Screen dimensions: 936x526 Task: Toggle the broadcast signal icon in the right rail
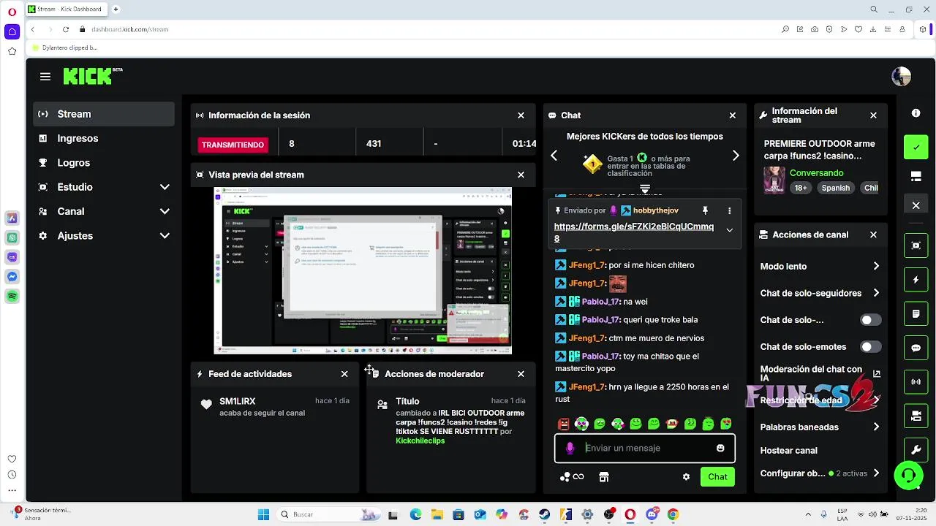916,381
